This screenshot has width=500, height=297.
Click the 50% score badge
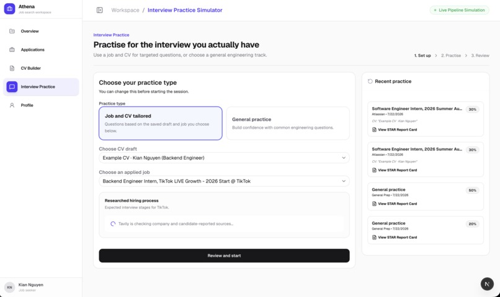[472, 191]
